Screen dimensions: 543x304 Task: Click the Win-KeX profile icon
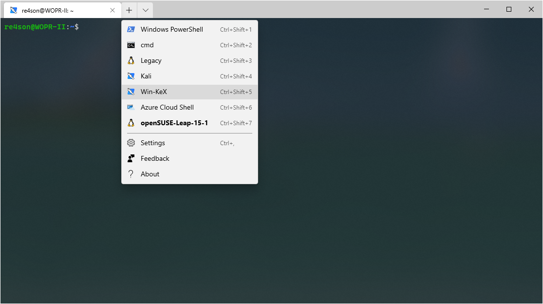point(131,92)
